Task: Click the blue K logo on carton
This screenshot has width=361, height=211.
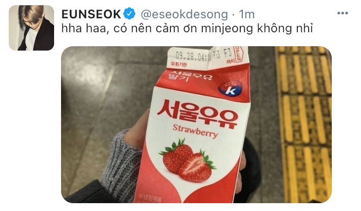Action: tap(231, 89)
